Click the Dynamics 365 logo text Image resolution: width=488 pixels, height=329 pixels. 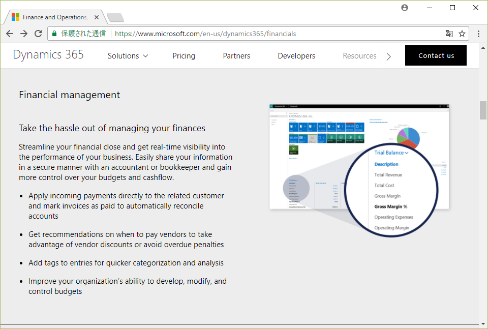[48, 55]
